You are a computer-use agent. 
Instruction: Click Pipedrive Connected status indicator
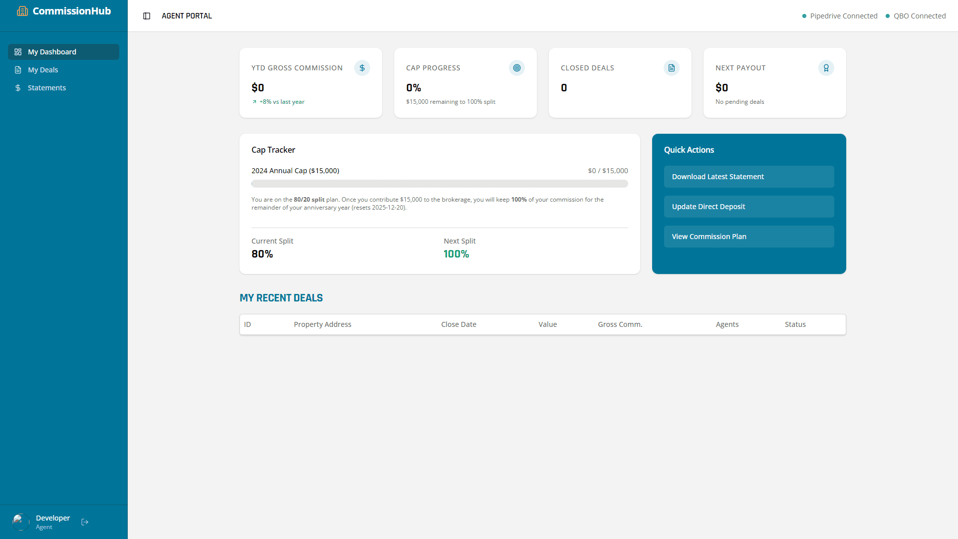(840, 16)
